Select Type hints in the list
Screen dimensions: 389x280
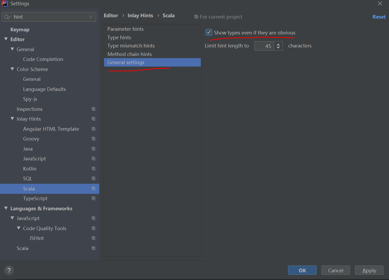[152, 37]
